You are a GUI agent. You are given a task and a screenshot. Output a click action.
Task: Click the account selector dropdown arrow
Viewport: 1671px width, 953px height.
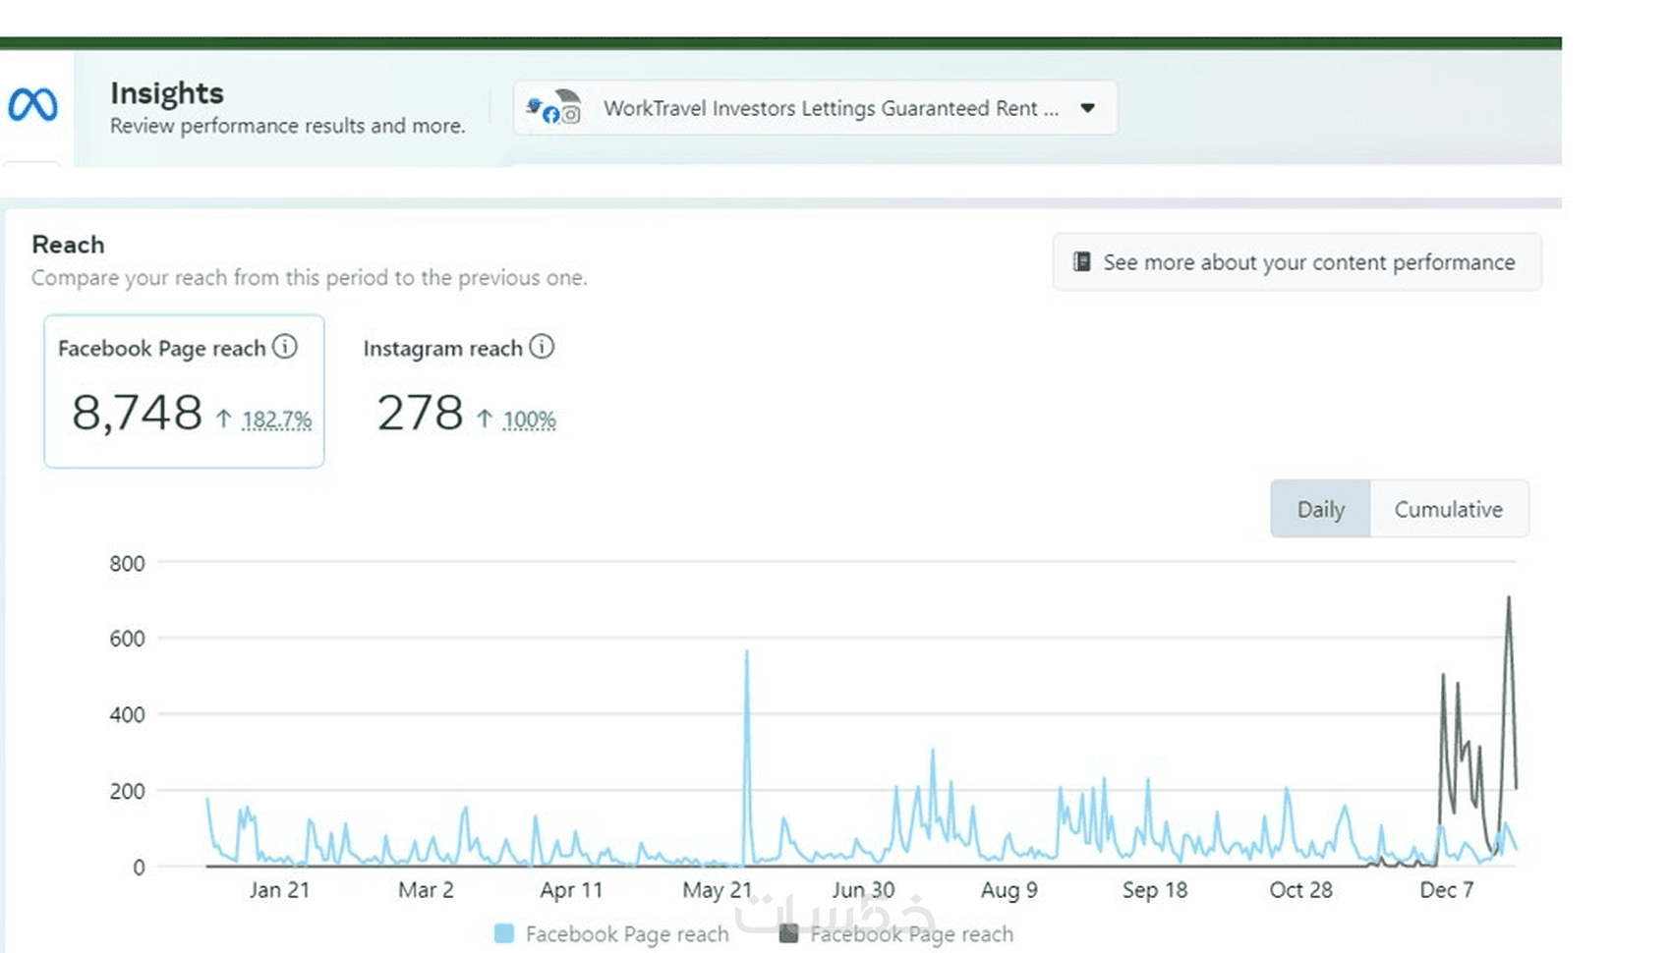1087,108
